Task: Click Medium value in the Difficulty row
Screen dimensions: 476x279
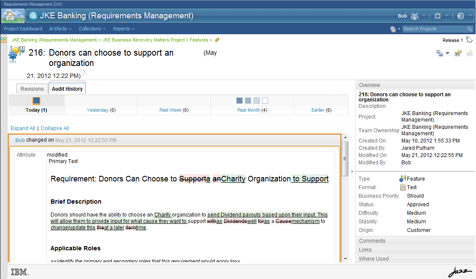Action: point(416,213)
